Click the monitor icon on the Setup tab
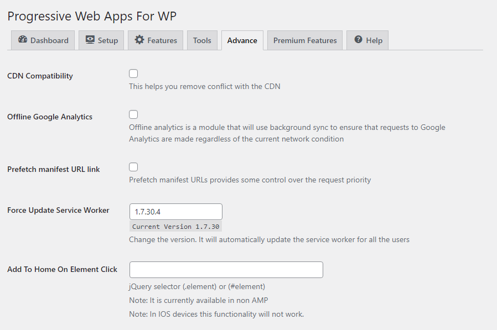 point(89,40)
